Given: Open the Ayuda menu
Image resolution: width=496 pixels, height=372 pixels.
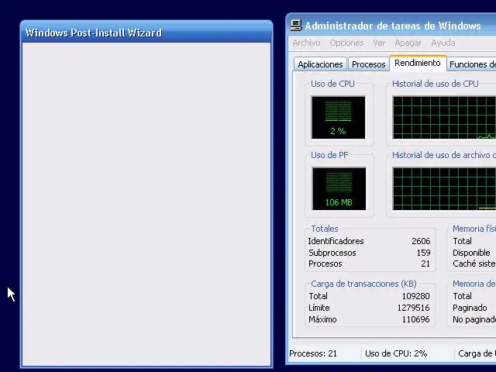Looking at the screenshot, I should point(443,43).
